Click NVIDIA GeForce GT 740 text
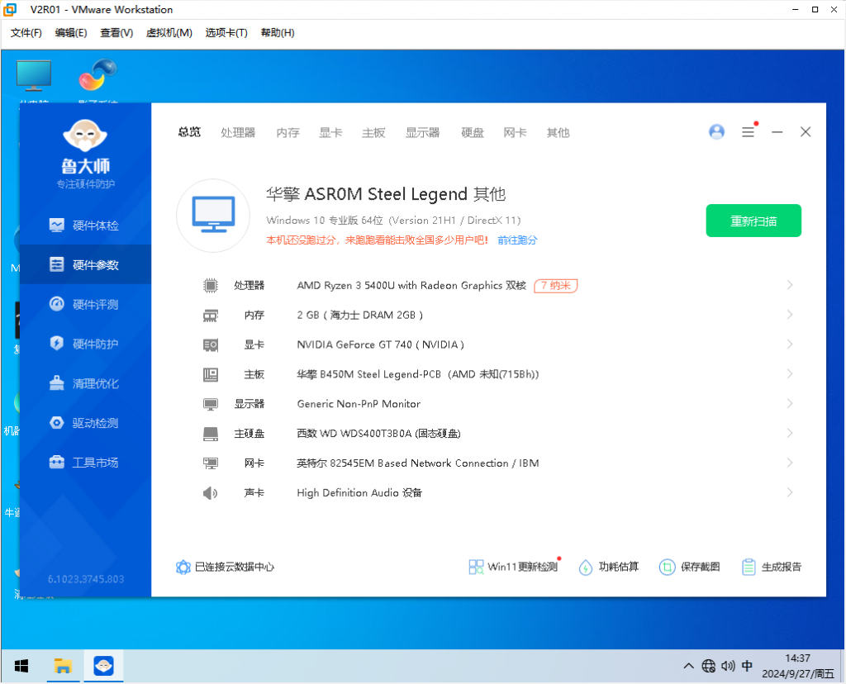This screenshot has height=684, width=846. [x=380, y=344]
